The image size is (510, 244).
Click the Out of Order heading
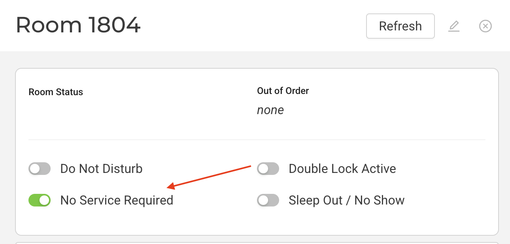click(283, 91)
